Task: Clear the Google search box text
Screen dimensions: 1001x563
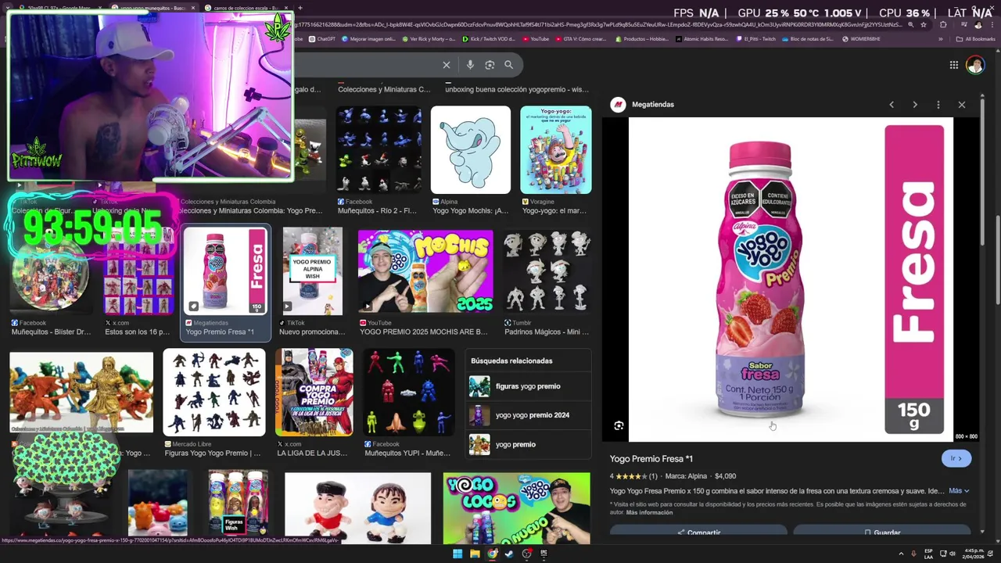Action: coord(447,65)
